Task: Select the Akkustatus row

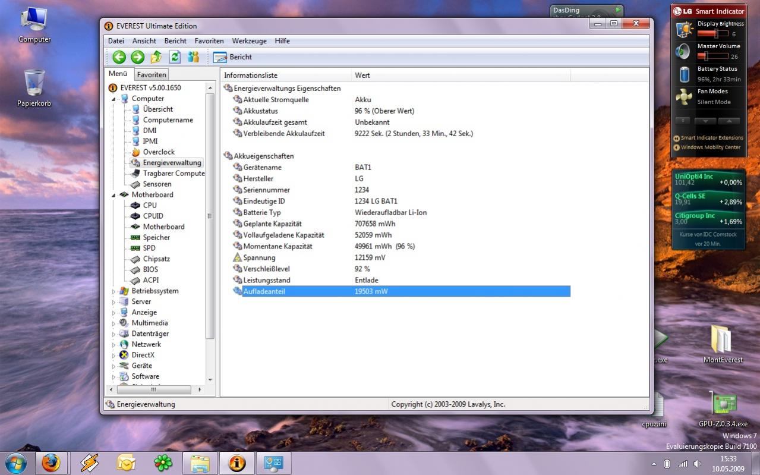Action: [401, 111]
